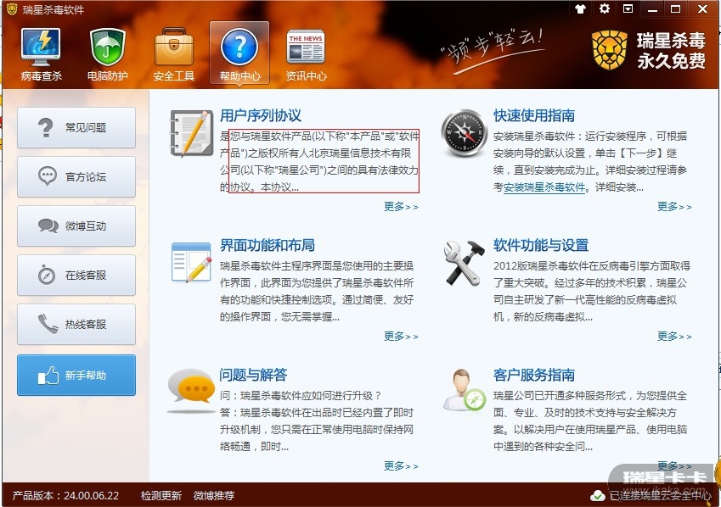This screenshot has height=507, width=721.
Task: Click the speech bubble icon on 官方论坛
Action: (48, 176)
